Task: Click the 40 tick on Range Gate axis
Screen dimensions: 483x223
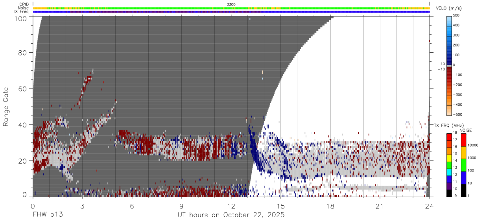Action: point(23,125)
